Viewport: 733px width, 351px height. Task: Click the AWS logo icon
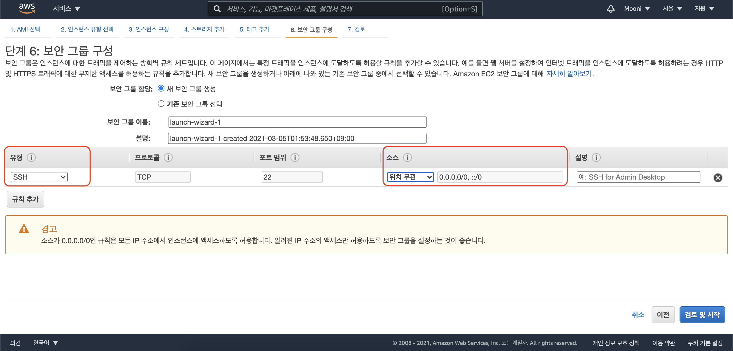(27, 8)
